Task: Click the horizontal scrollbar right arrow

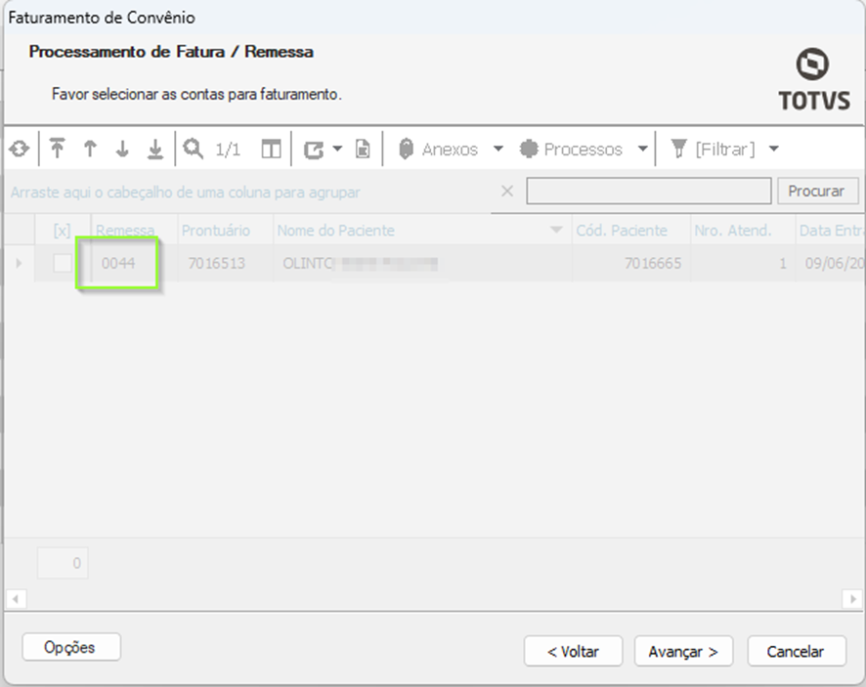Action: coord(852,599)
